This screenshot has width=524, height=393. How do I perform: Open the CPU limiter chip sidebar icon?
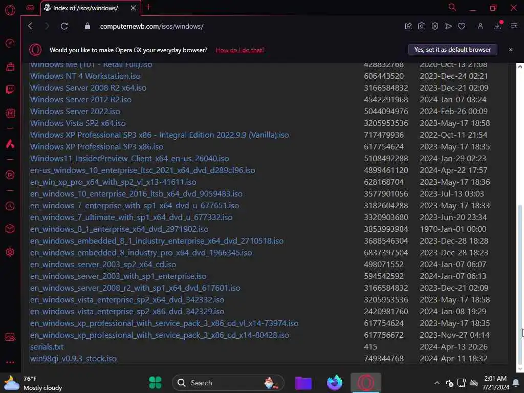[10, 113]
